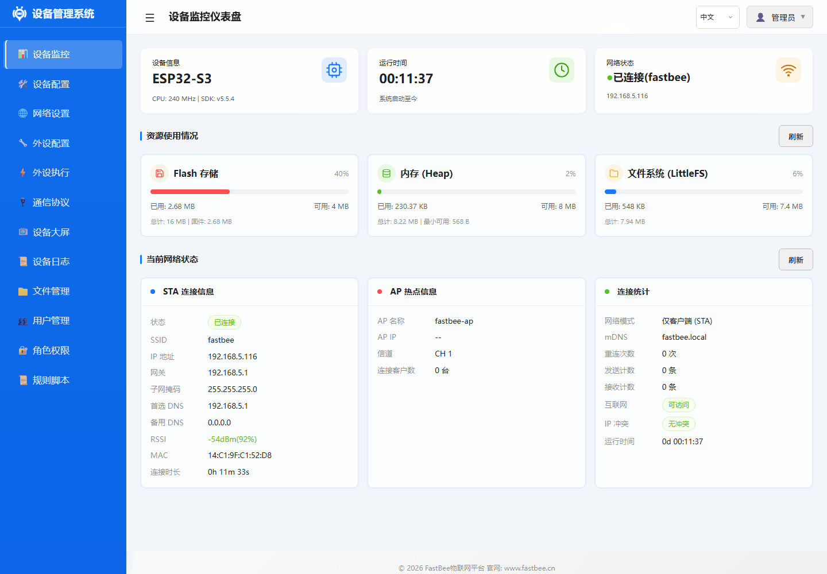This screenshot has width=827, height=574.
Task: Toggle the hamburger menu to collapse the sidebar
Action: pyautogui.click(x=150, y=18)
